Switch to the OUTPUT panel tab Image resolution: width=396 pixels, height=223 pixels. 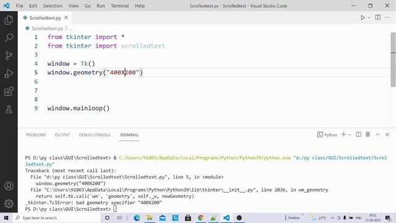[x=62, y=135]
